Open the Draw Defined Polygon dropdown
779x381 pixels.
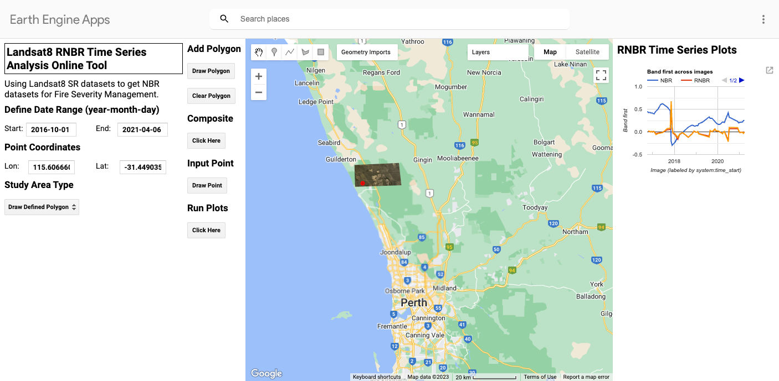point(42,207)
